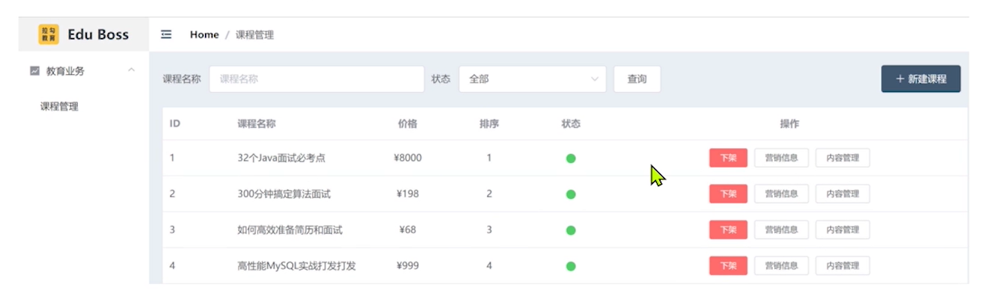The image size is (987, 299).
Task: Click the 教育业务 menu label
Action: coord(66,71)
